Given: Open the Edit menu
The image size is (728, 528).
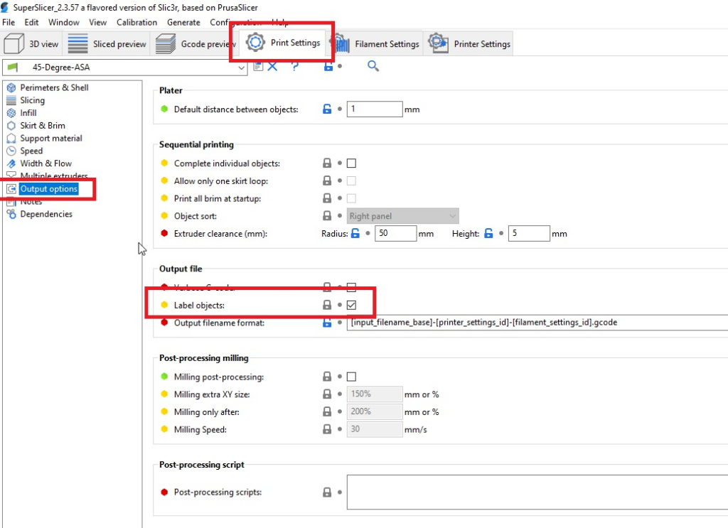Looking at the screenshot, I should [x=31, y=22].
